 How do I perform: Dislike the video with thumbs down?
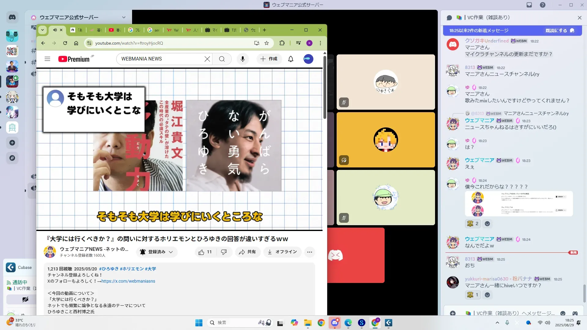coord(224,252)
